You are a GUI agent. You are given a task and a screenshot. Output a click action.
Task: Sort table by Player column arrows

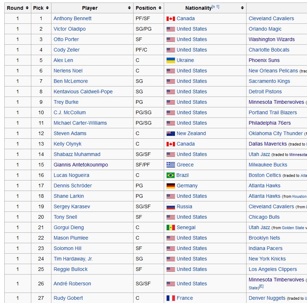(129, 8)
